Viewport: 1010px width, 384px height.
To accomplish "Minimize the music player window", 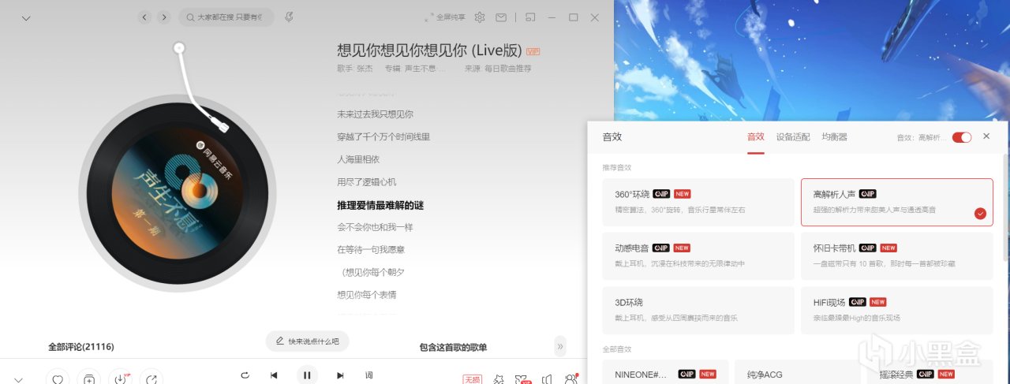I will [x=552, y=17].
